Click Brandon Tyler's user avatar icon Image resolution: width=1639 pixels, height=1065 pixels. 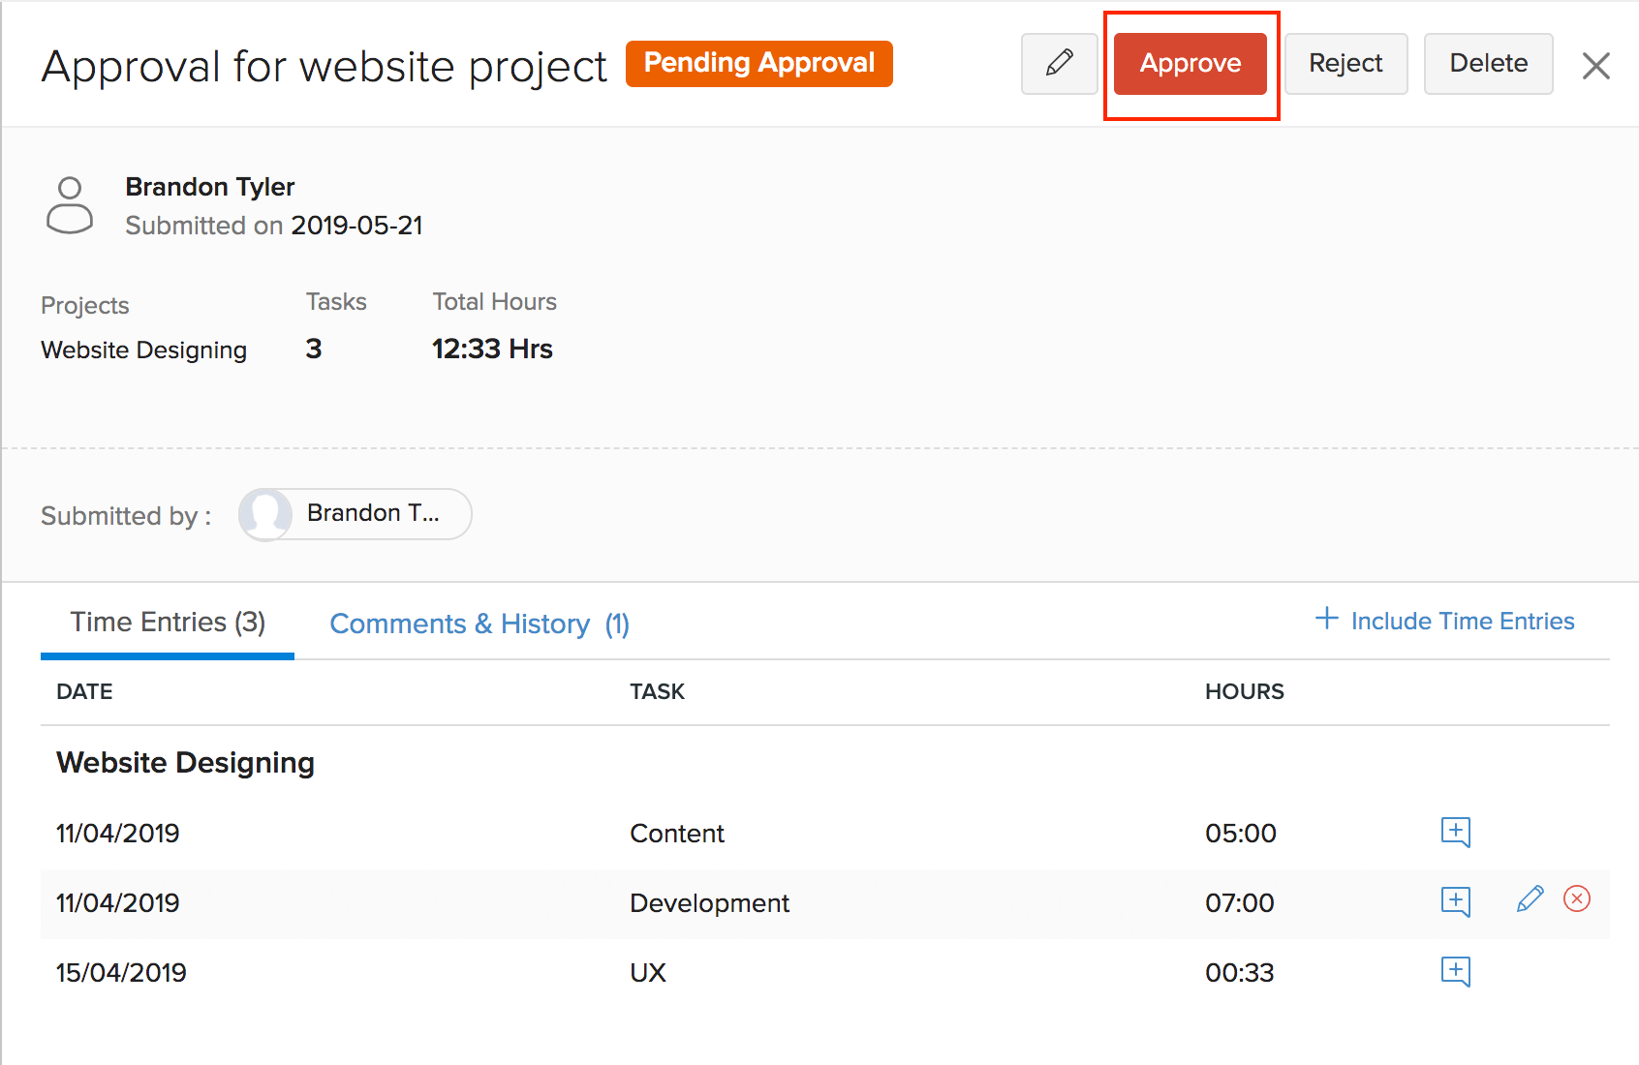(x=70, y=205)
